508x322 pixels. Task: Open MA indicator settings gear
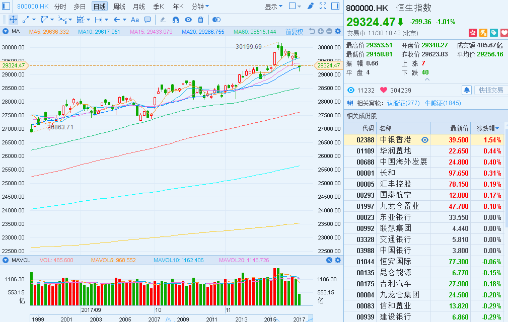[x=338, y=31]
